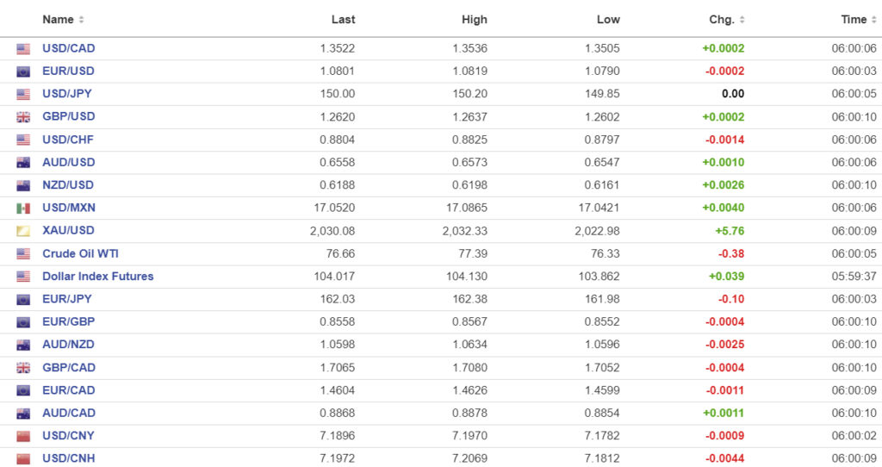
Task: Open the EUR/GBP pair link
Action: [68, 322]
